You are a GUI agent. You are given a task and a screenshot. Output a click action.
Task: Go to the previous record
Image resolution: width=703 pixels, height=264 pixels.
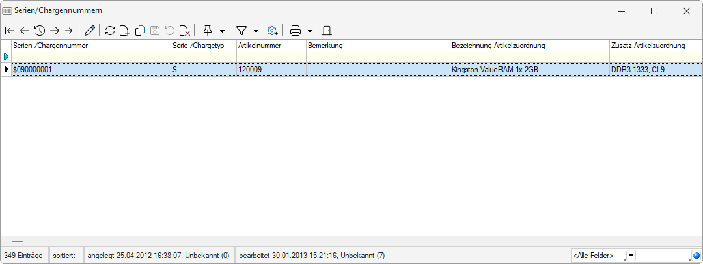[24, 31]
